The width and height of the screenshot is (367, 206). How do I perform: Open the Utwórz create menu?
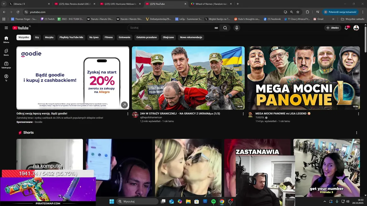click(x=333, y=28)
